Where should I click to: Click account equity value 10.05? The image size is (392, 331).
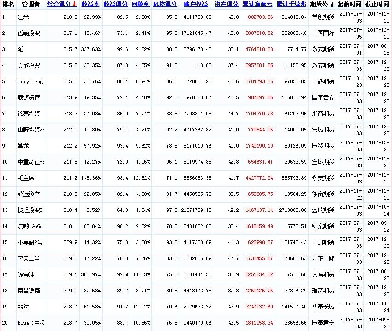tap(204, 65)
